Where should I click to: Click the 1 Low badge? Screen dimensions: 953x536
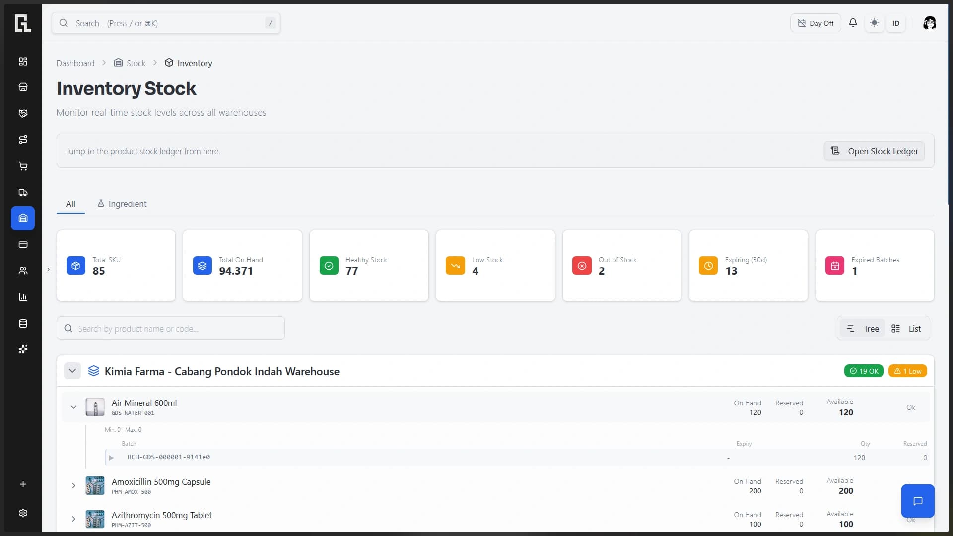coord(908,371)
